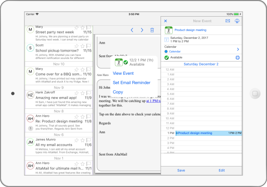Viewport: 267px width, 187px height.
Task: Click Ann Haro avatar on Nov 8 email
Action: pyautogui.click(x=30, y=119)
